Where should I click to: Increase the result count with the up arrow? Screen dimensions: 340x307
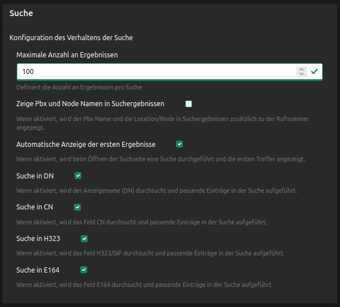(302, 69)
